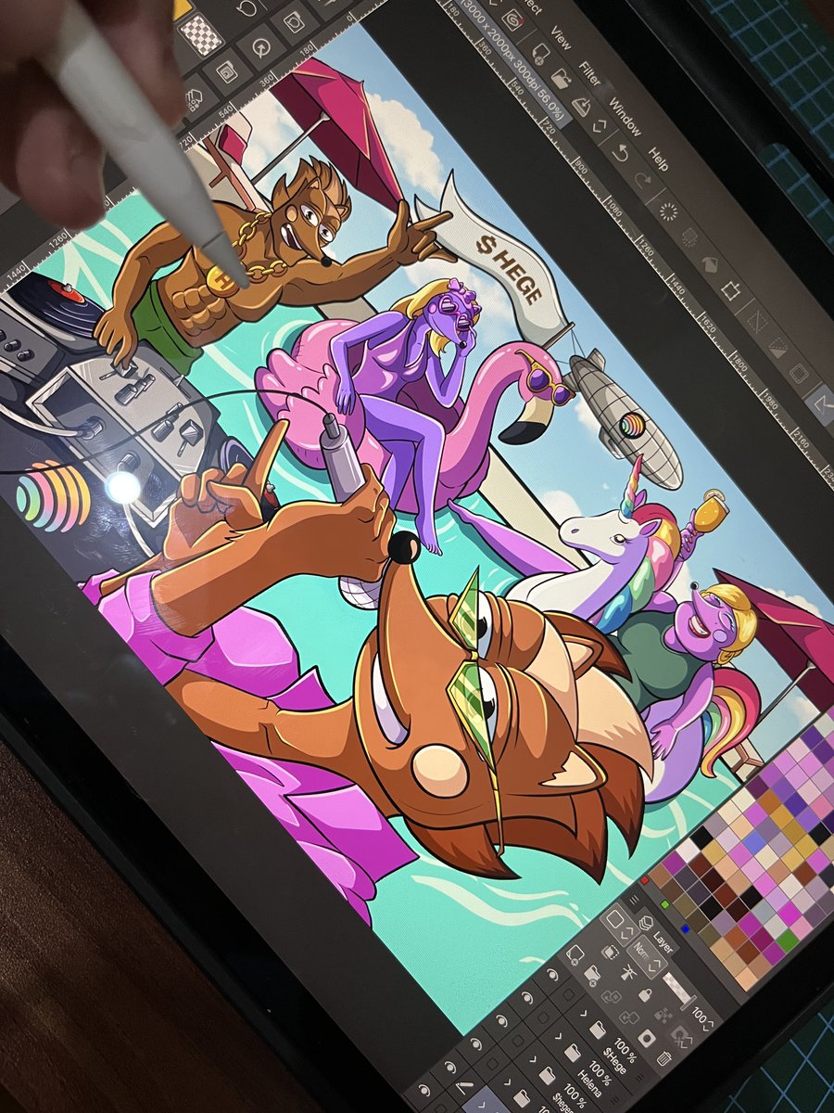Create a new raster layer in Layer panel

point(575,954)
